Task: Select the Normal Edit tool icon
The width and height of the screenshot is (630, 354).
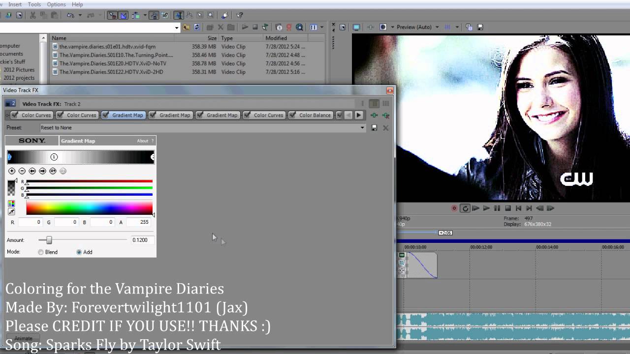Action: [x=179, y=15]
